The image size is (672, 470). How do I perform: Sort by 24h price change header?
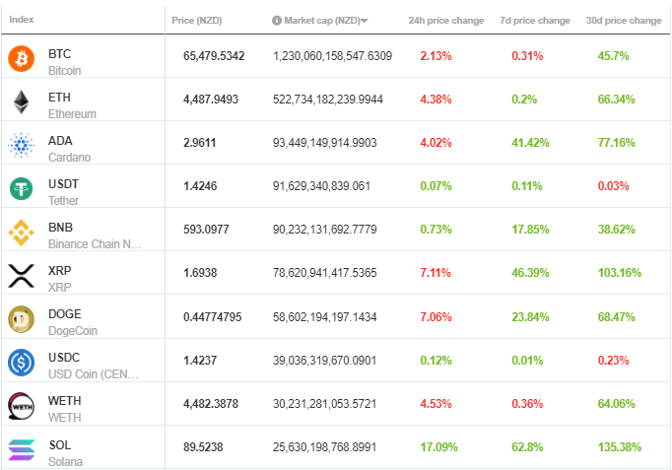click(446, 20)
